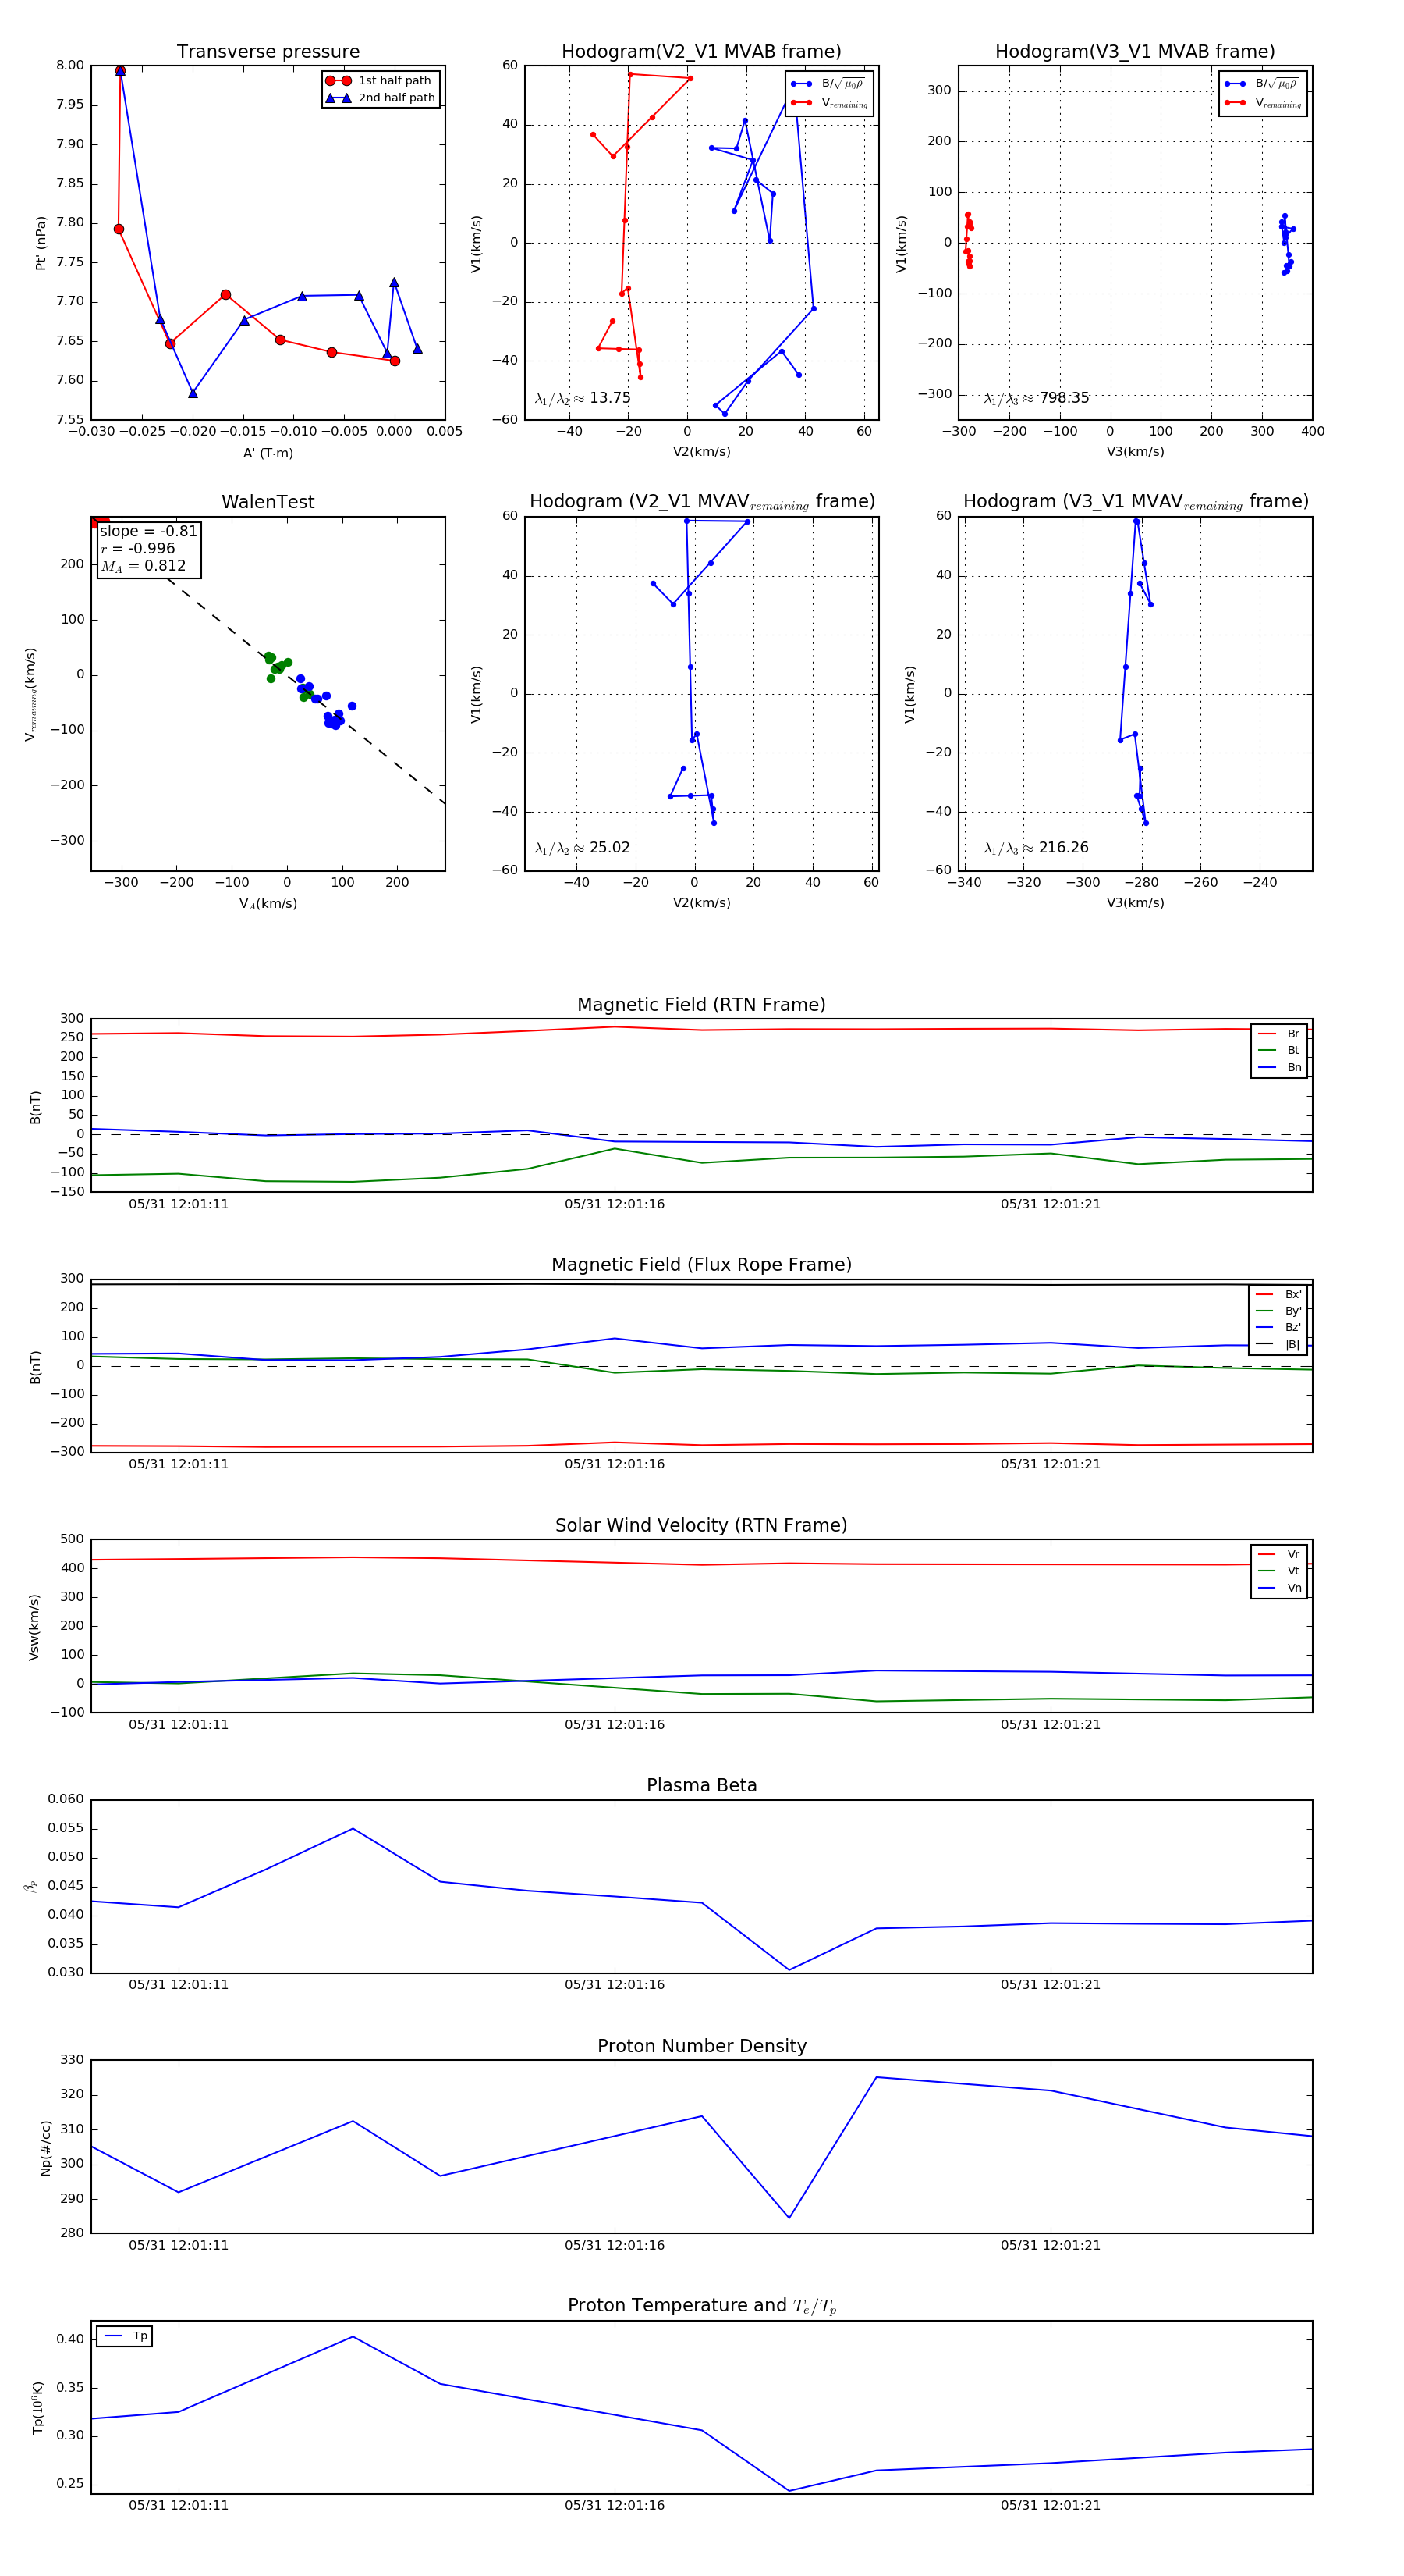Click '05/31 12:01:21' tick under Proton Number Density
This screenshot has height=2576, width=1404.
click(x=1050, y=2245)
